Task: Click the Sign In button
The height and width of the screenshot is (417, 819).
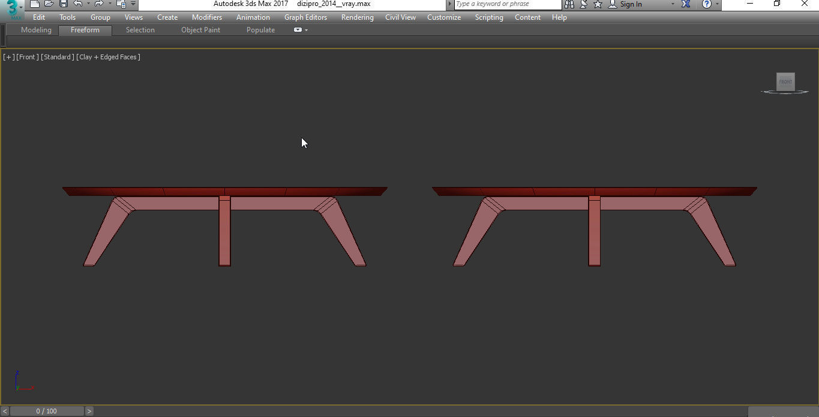Action: pos(625,4)
